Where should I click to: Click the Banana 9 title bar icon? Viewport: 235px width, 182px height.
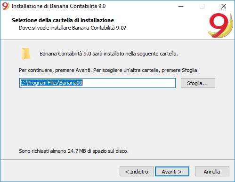tap(6, 6)
